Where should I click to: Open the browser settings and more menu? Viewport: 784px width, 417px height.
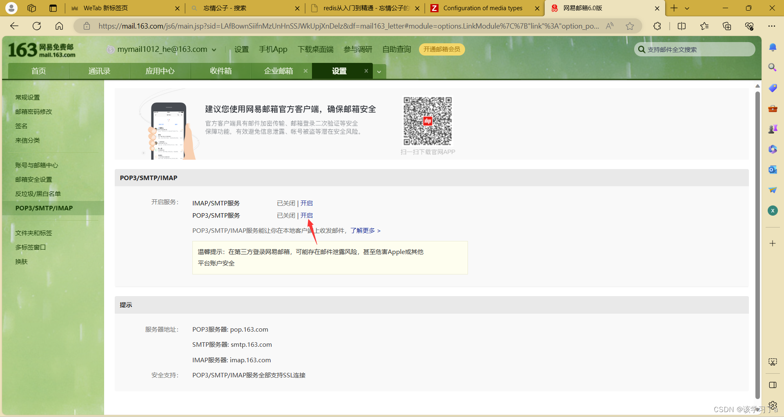pos(771,26)
